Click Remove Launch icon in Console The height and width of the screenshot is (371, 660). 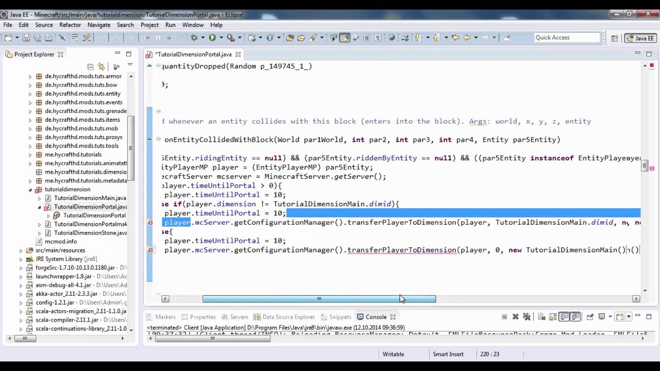tap(515, 317)
